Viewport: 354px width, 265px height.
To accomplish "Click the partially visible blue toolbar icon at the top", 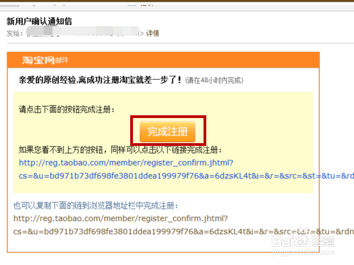I will (132, 4).
